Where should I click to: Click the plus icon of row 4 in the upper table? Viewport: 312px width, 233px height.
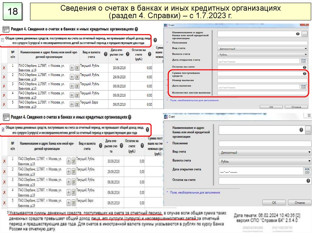72,95
